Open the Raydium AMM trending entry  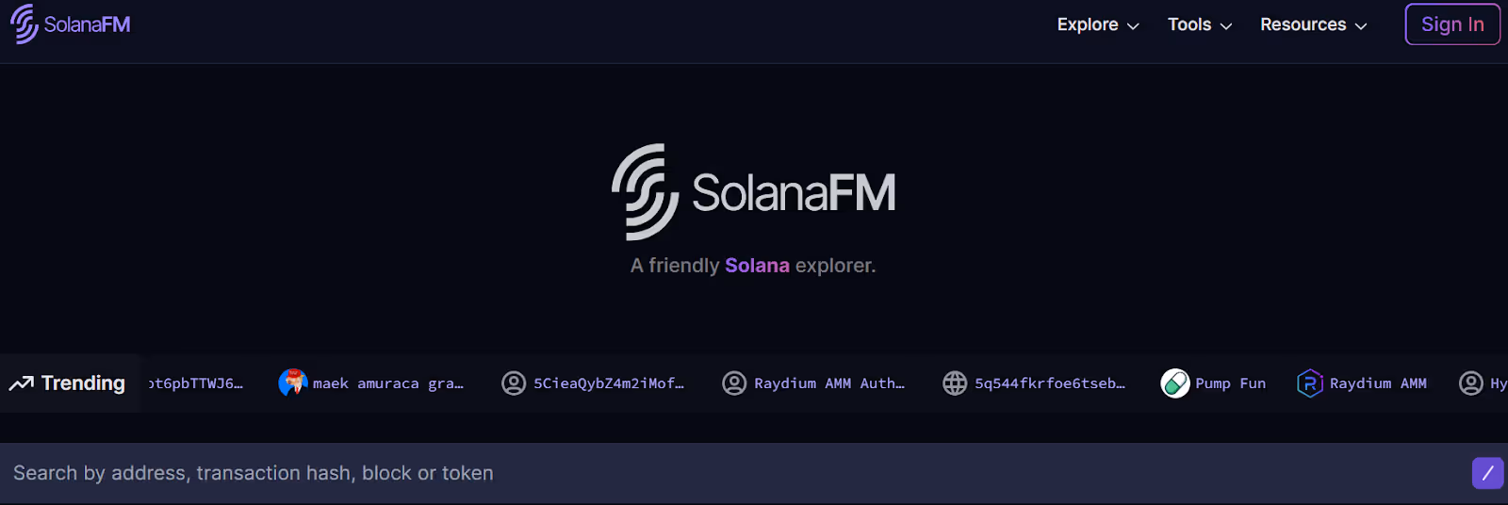click(x=1378, y=383)
